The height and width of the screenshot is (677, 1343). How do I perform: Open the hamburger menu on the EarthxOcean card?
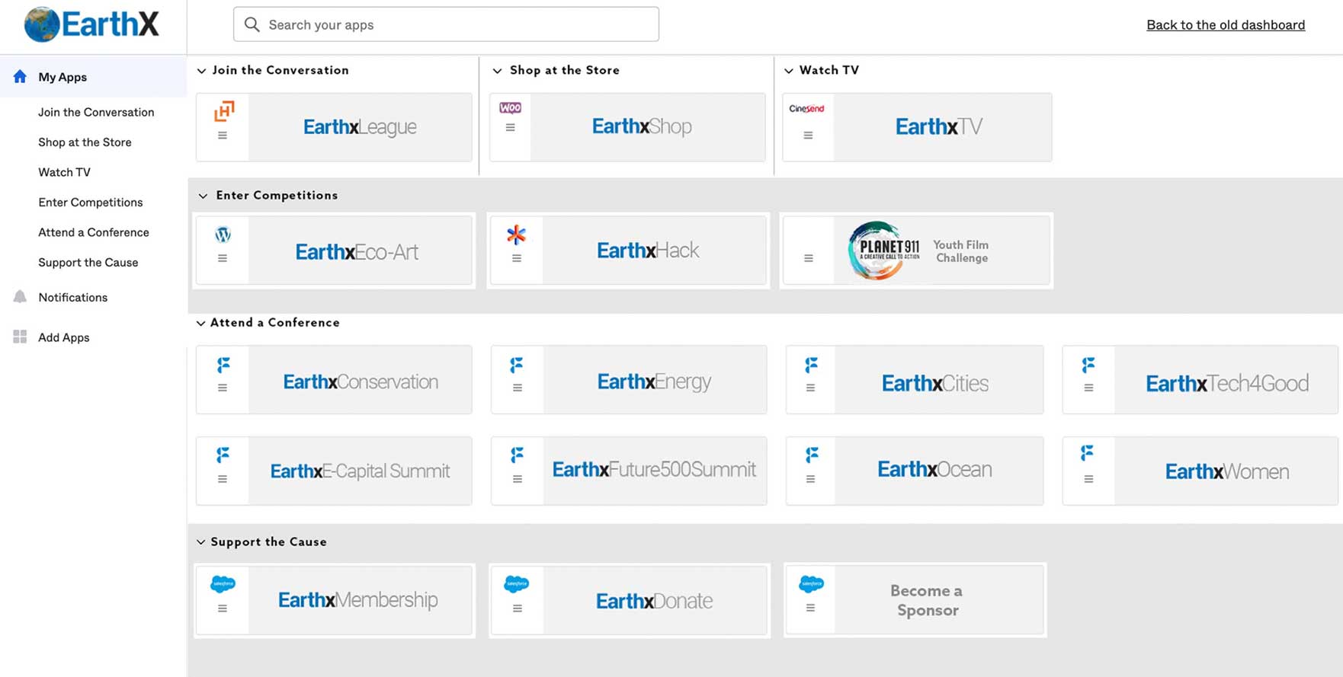(811, 479)
